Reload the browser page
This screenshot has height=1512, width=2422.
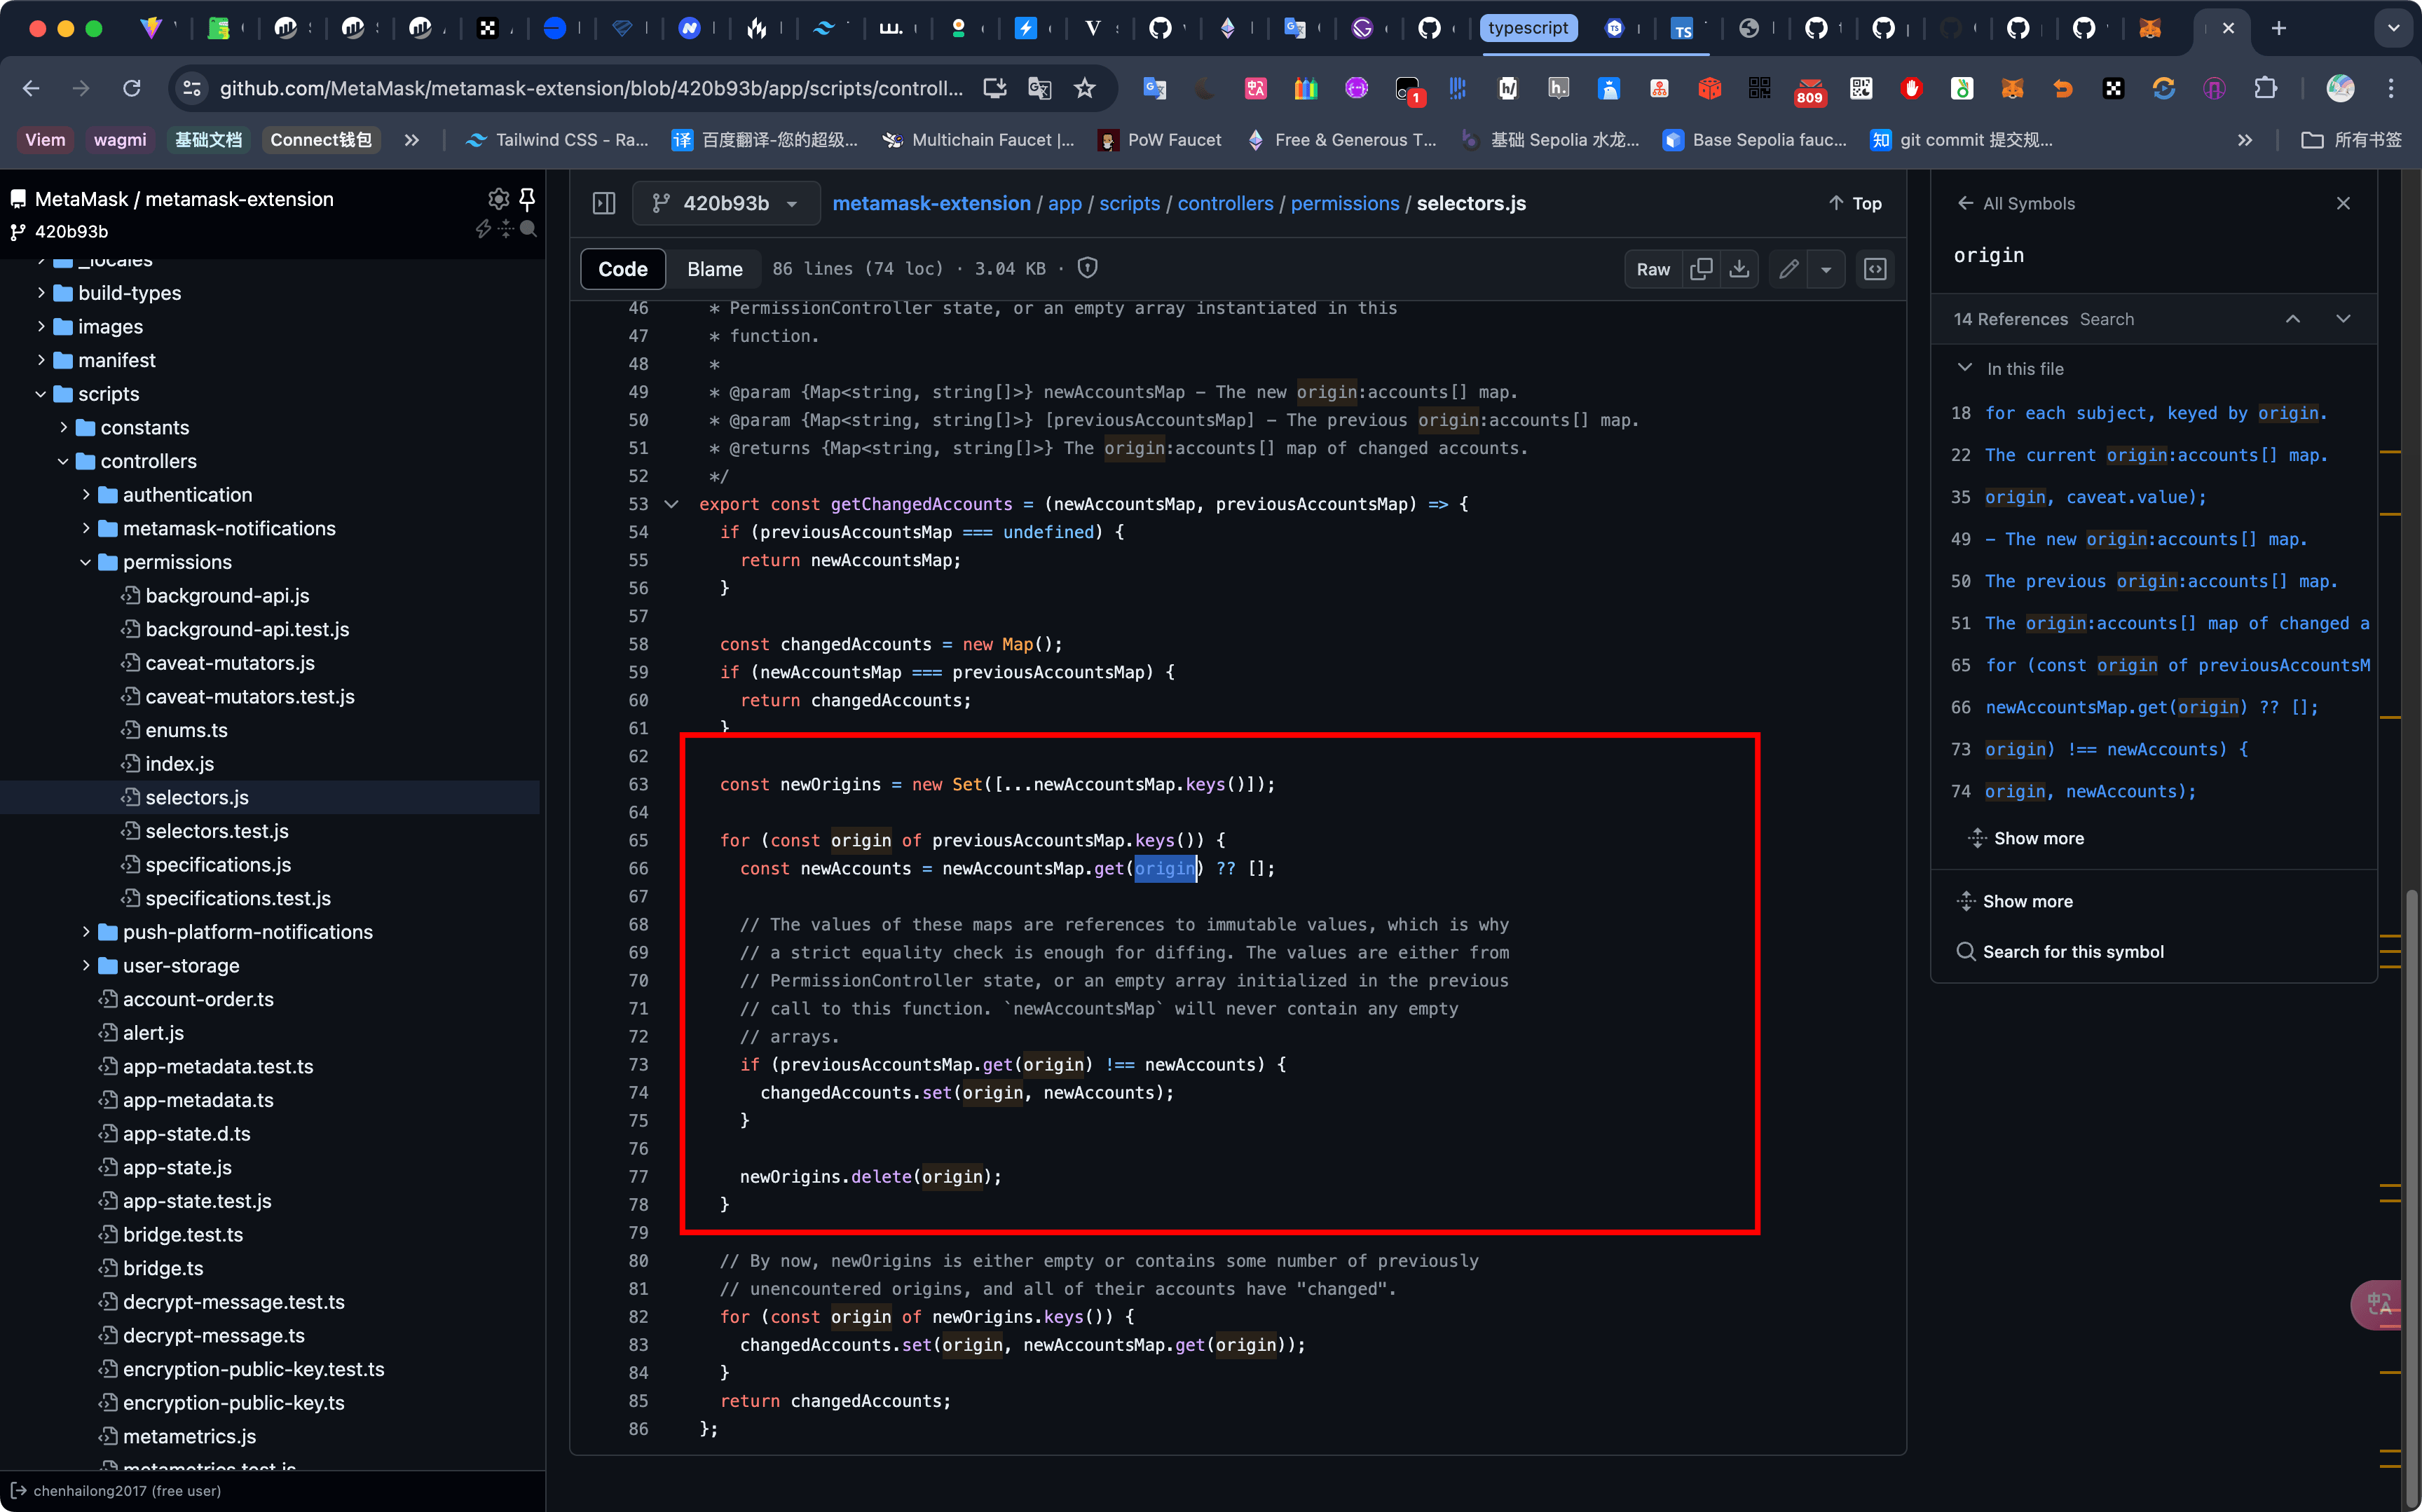tap(131, 88)
